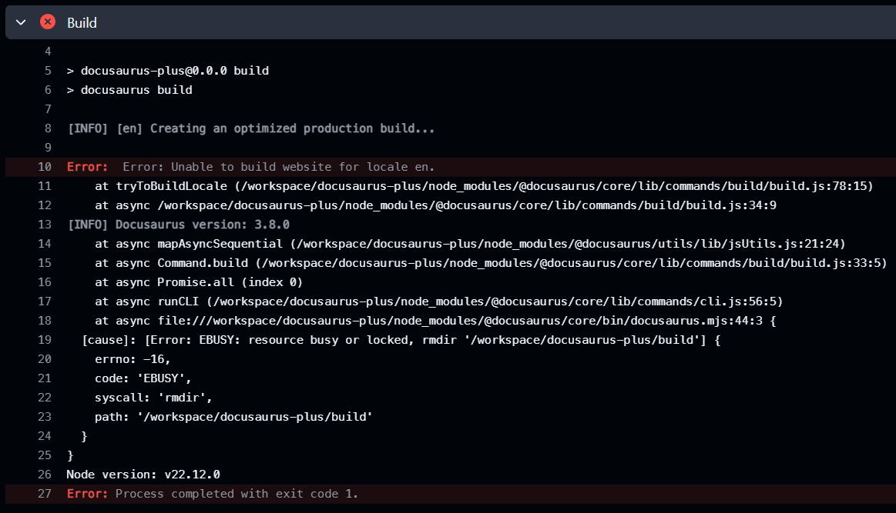The height and width of the screenshot is (513, 896).
Task: Click the 'mapAsyncSequential' stack trace line
Action: click(x=470, y=244)
